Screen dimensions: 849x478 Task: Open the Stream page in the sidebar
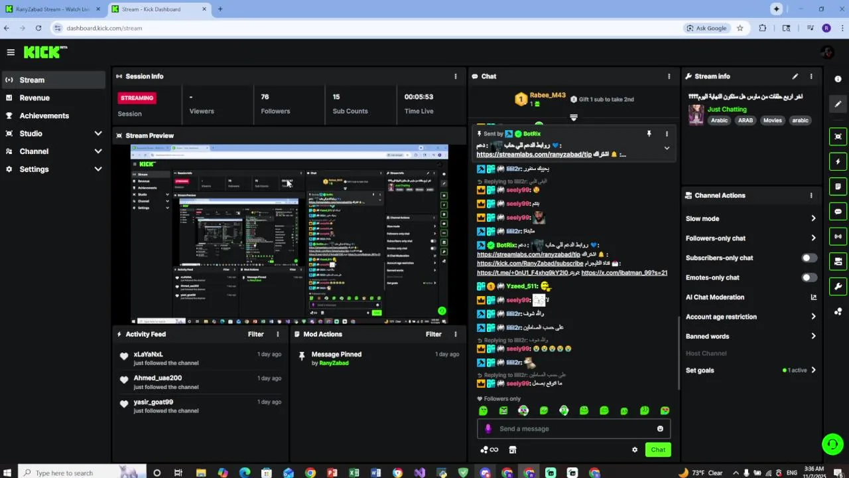point(53,80)
